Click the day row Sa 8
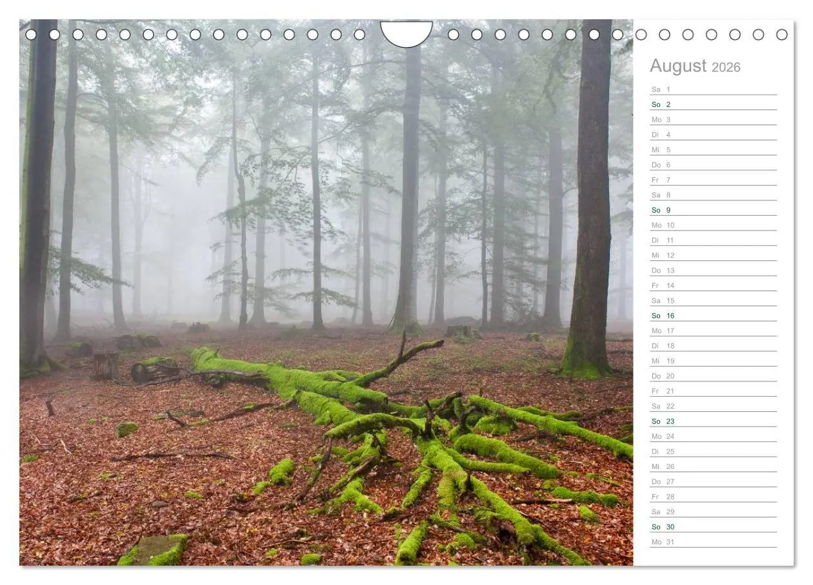The image size is (813, 585). [713, 195]
